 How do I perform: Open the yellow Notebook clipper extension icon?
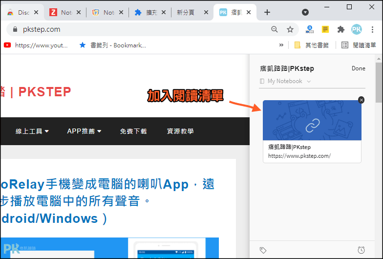tap(325, 29)
